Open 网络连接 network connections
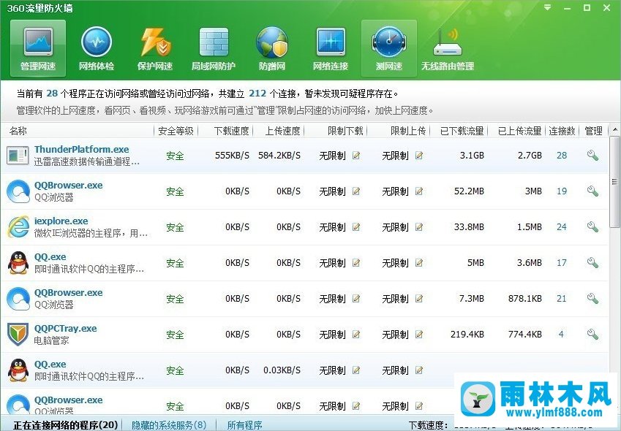 pyautogui.click(x=331, y=48)
